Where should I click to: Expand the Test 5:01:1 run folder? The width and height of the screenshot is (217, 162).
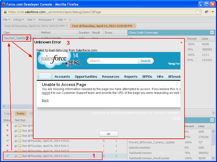tap(16, 146)
